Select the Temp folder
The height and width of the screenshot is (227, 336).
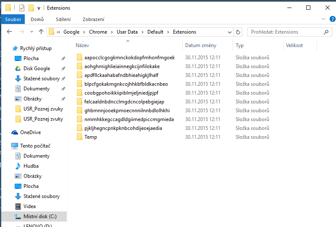90,137
